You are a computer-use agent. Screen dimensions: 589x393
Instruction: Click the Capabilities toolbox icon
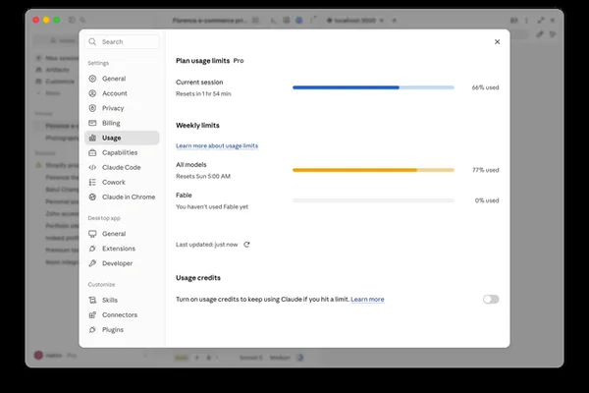[x=92, y=152]
